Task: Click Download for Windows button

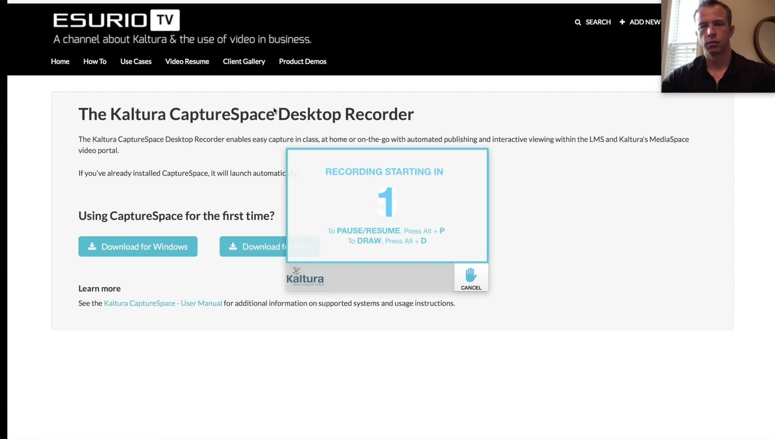Action: (x=138, y=246)
